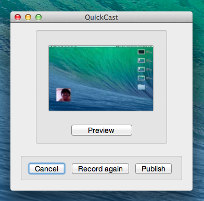This screenshot has height=201, width=204.
Task: Minimize the QuickCast window with the yellow button
Action: (28, 17)
